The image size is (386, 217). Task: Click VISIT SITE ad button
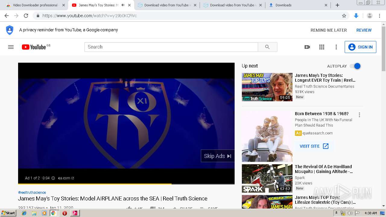click(314, 146)
